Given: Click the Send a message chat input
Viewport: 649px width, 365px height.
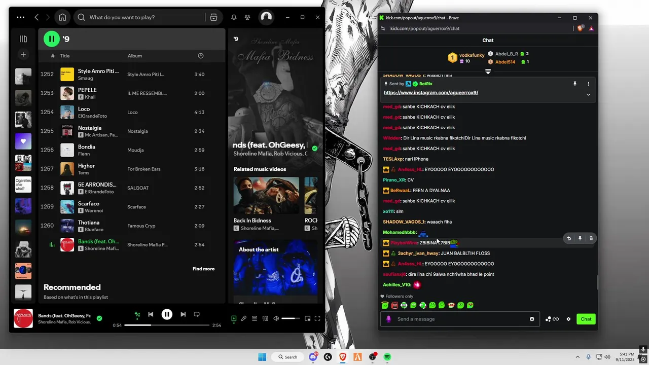Looking at the screenshot, I should [x=460, y=319].
